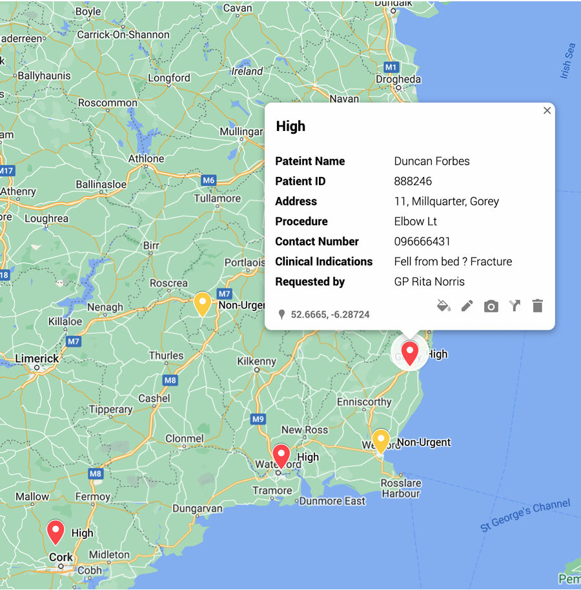Delete this marker with the trash icon
The width and height of the screenshot is (581, 590).
(x=537, y=306)
